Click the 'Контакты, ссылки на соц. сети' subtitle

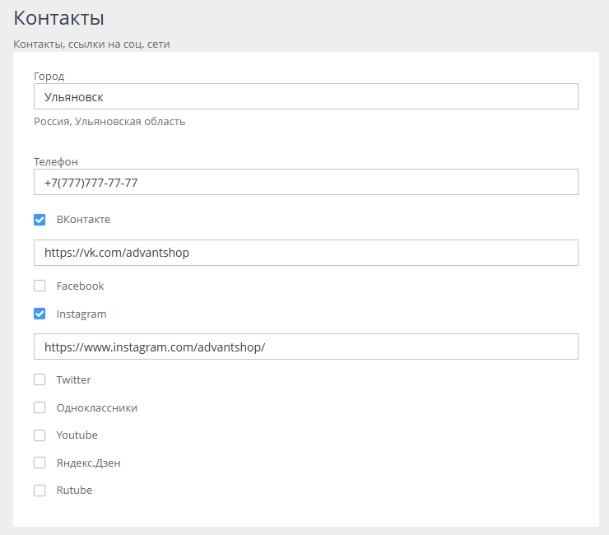91,44
